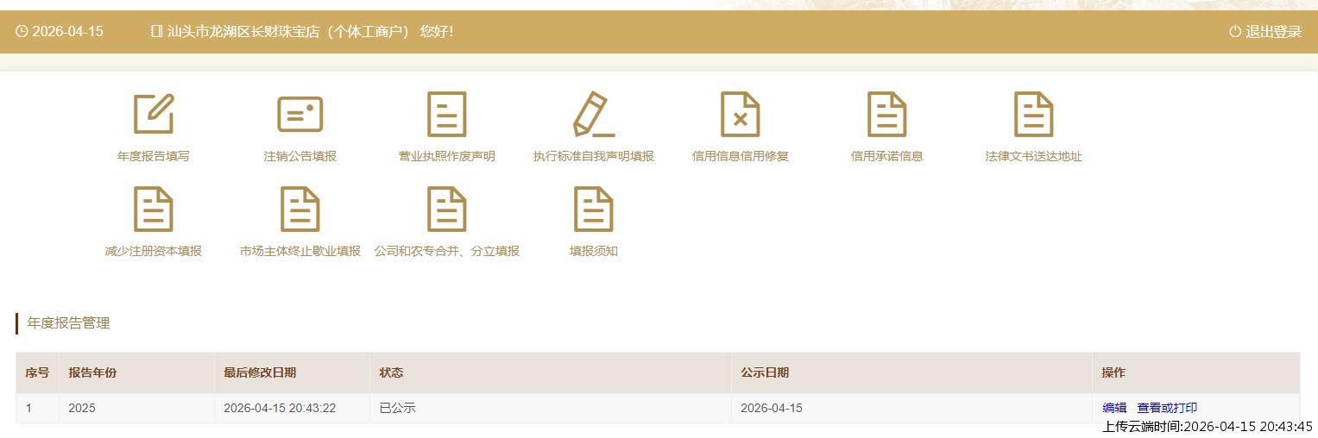This screenshot has height=438, width=1318.
Task: Open 法律文书送达地址 icon
Action: click(1033, 114)
